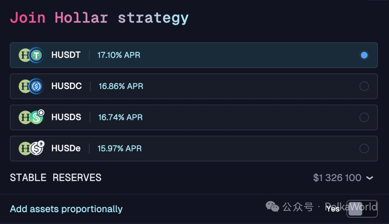Choose the HUSDS strategy radio button

(364, 117)
